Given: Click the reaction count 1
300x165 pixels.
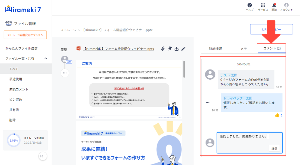Looking at the screenshot, I should coord(282,115).
